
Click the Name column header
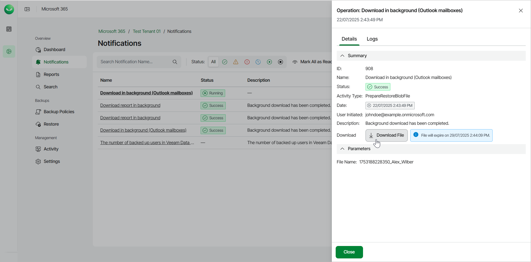[106, 80]
